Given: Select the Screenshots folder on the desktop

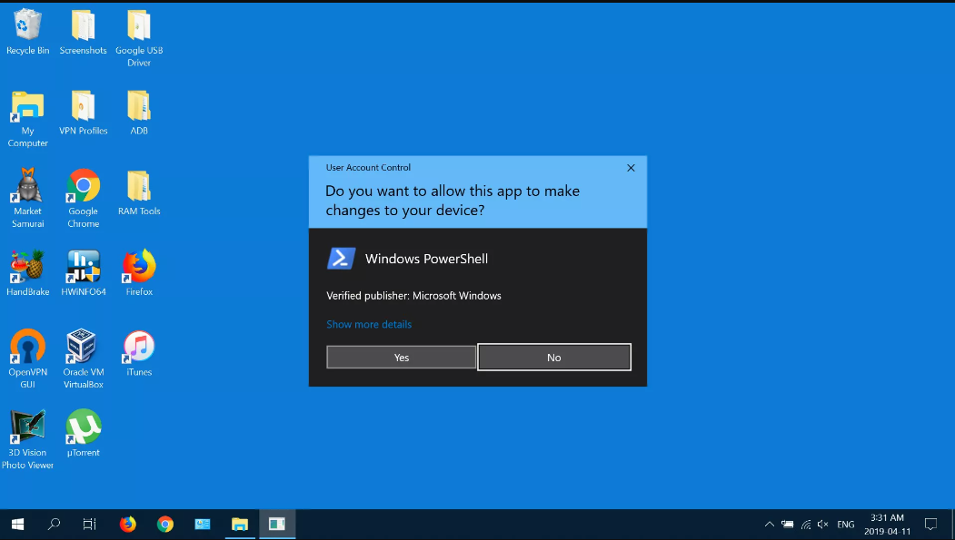Looking at the screenshot, I should point(83,33).
